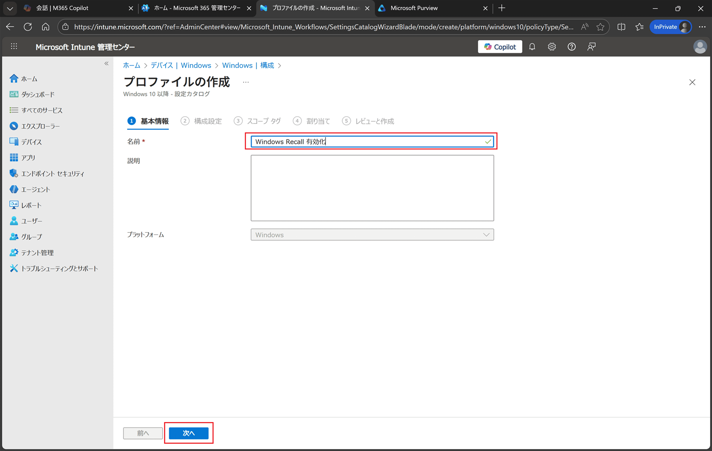Open the split screen button
The height and width of the screenshot is (451, 712).
[x=621, y=27]
